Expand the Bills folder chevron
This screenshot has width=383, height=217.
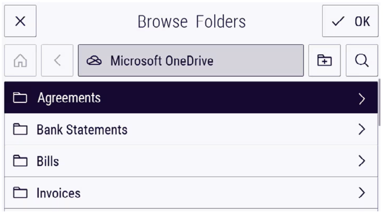click(x=362, y=161)
